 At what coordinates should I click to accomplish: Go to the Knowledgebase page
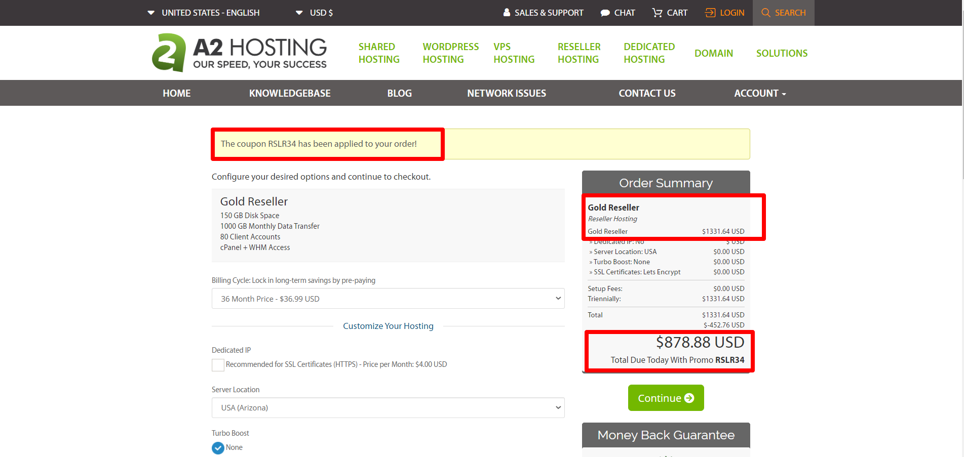pos(290,93)
